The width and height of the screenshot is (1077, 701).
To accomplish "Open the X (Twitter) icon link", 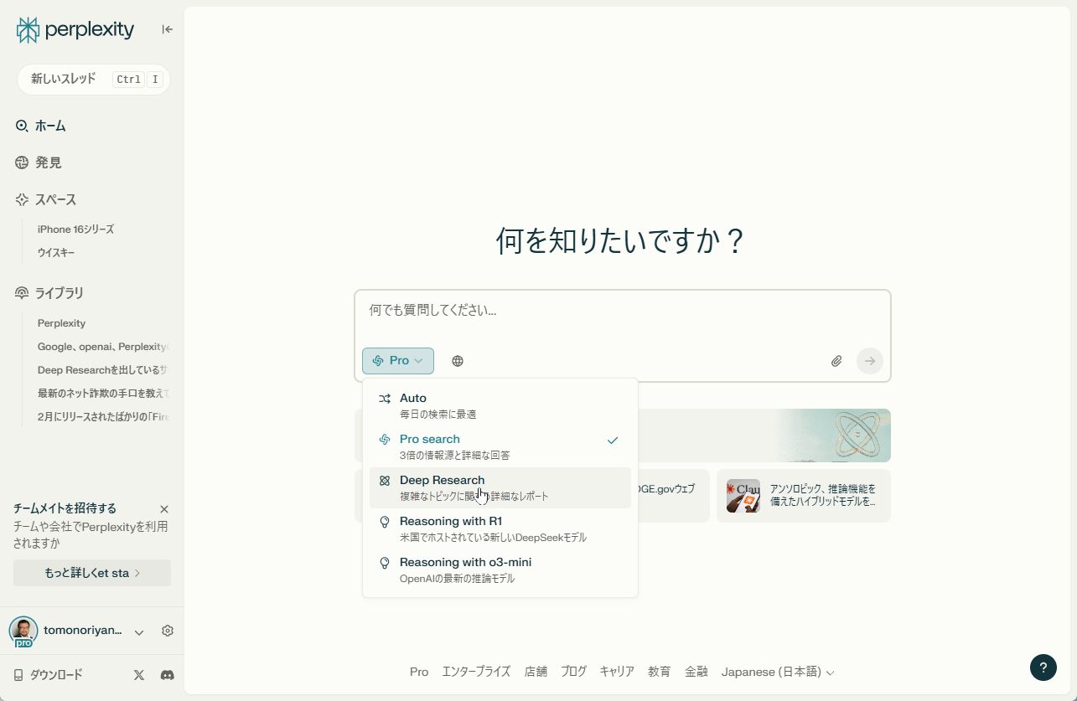I will (139, 674).
